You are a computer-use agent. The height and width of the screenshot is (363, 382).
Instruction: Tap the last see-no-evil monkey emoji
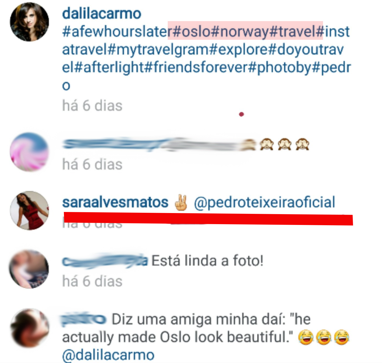coord(302,144)
